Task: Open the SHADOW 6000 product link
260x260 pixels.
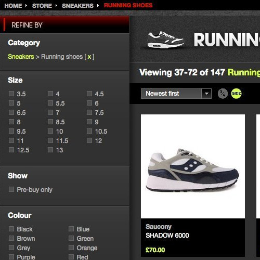Action: [x=167, y=236]
